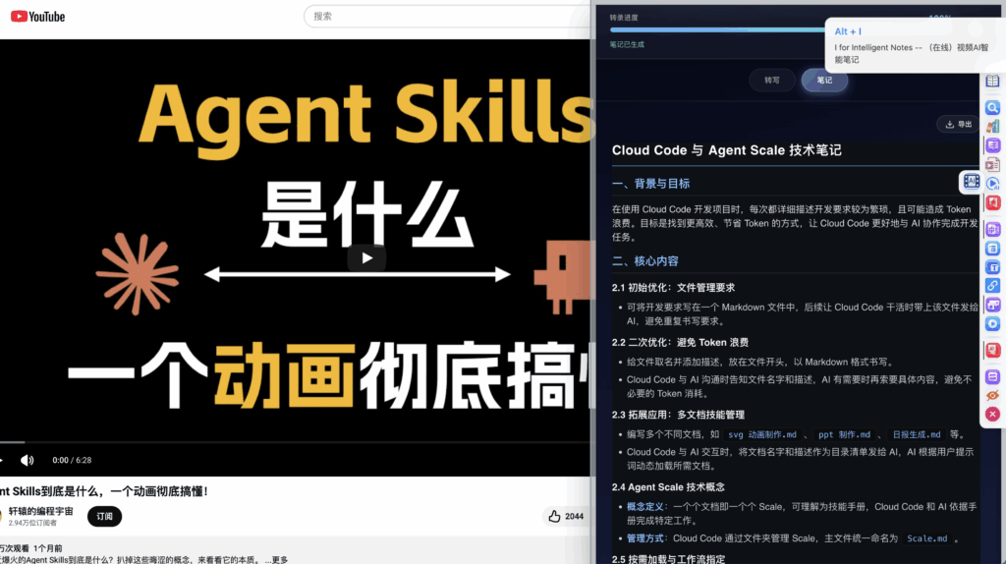Image resolution: width=1006 pixels, height=564 pixels.
Task: Open the blue play circle icon above the red document
Action: (992, 324)
